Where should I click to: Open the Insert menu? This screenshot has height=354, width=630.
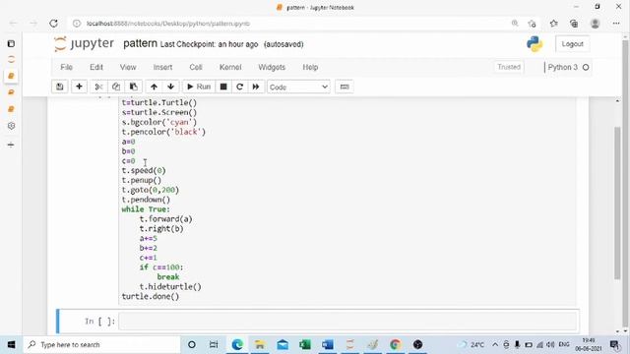(x=162, y=67)
